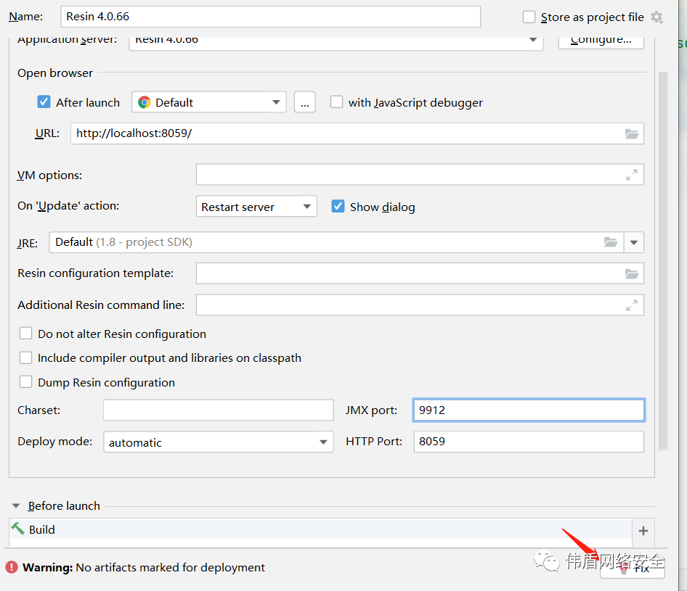Select the Build task in Before launch list
Image resolution: width=687 pixels, height=591 pixels.
point(320,530)
